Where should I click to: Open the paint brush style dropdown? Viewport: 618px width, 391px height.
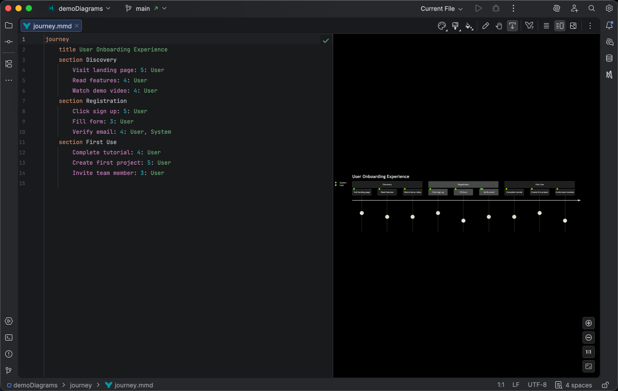click(x=456, y=26)
